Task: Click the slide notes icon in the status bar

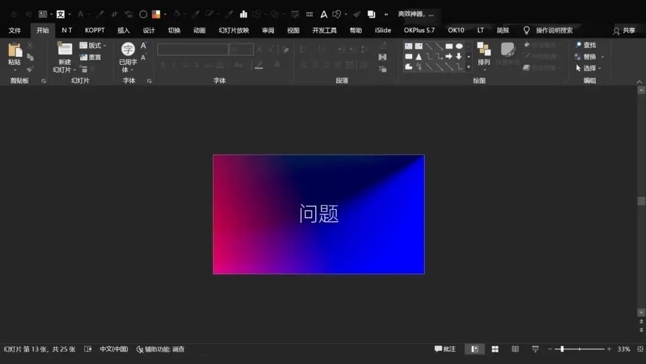Action: (88, 349)
